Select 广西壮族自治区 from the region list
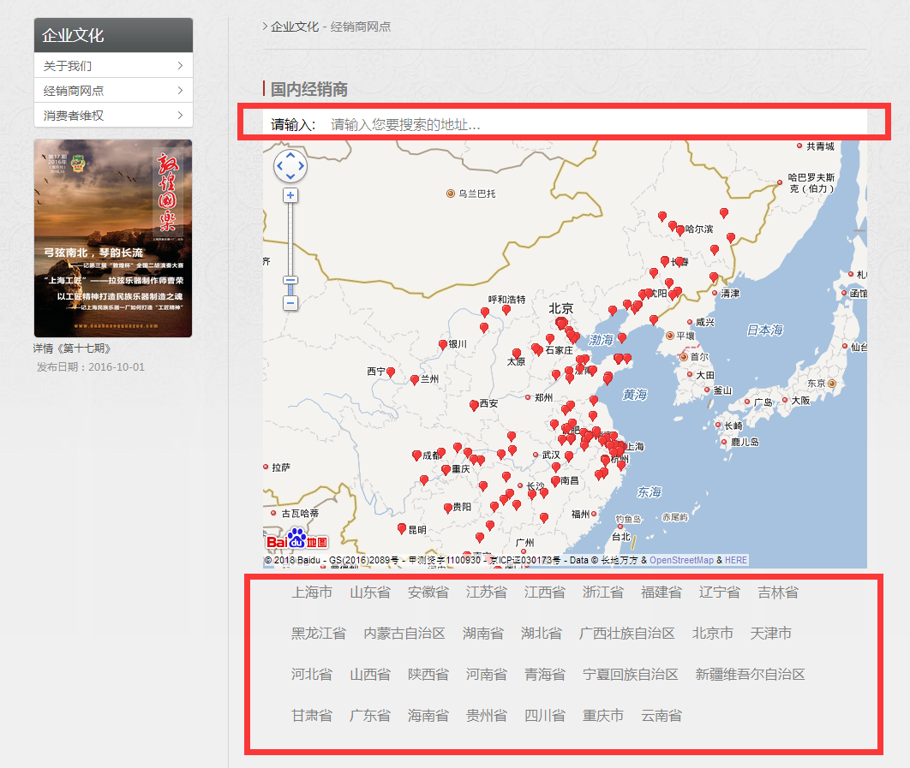910x768 pixels. [626, 634]
